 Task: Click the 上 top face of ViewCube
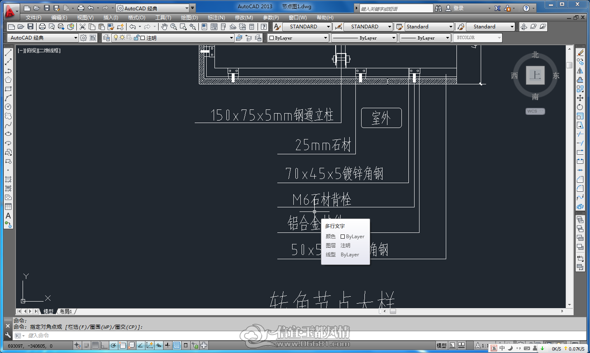coord(535,75)
